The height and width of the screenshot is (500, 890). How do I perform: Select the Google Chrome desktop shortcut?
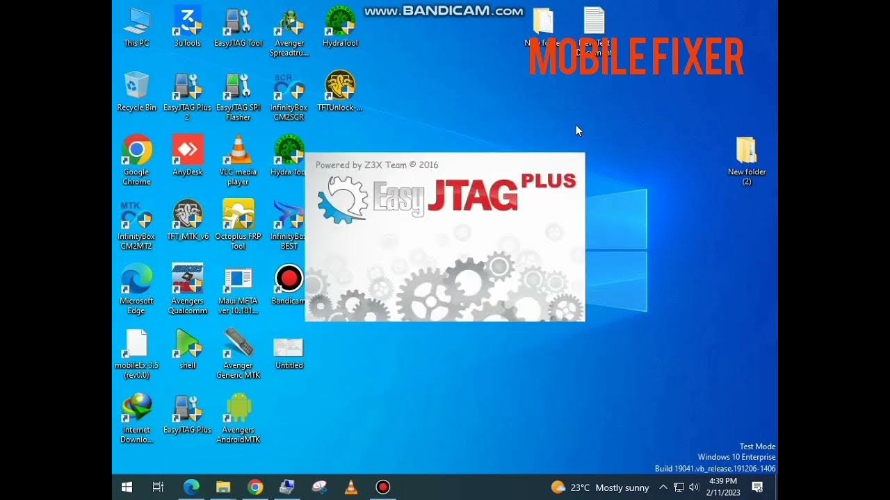[x=136, y=160]
